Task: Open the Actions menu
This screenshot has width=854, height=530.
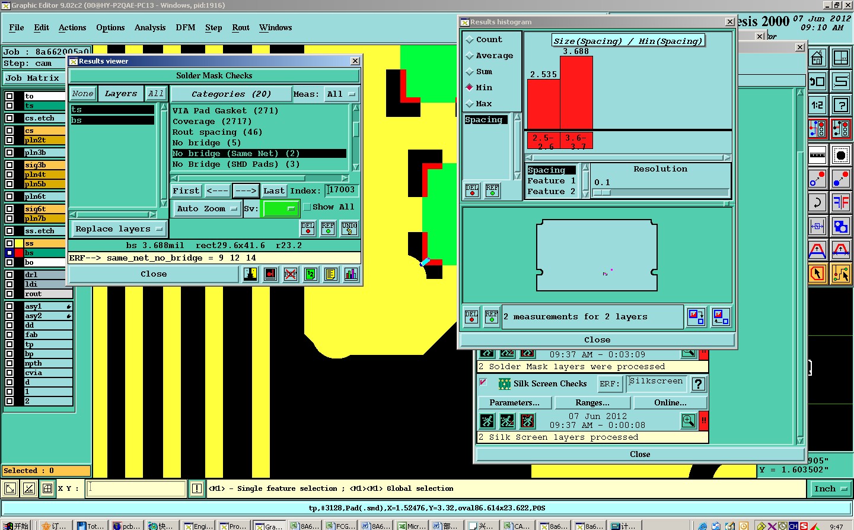Action: point(72,27)
